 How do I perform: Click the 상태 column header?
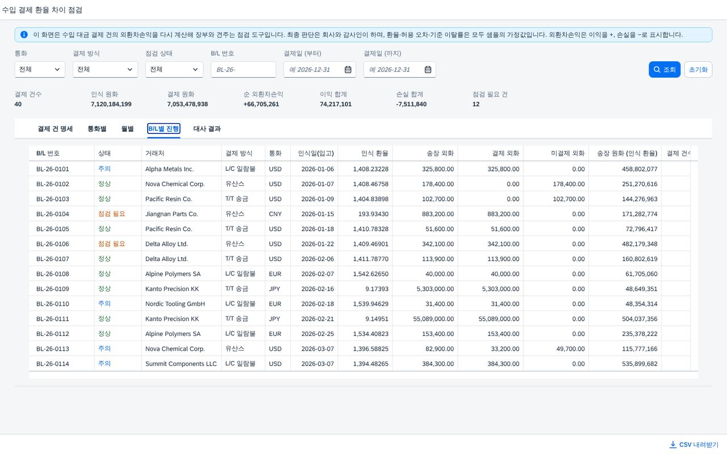click(x=118, y=153)
